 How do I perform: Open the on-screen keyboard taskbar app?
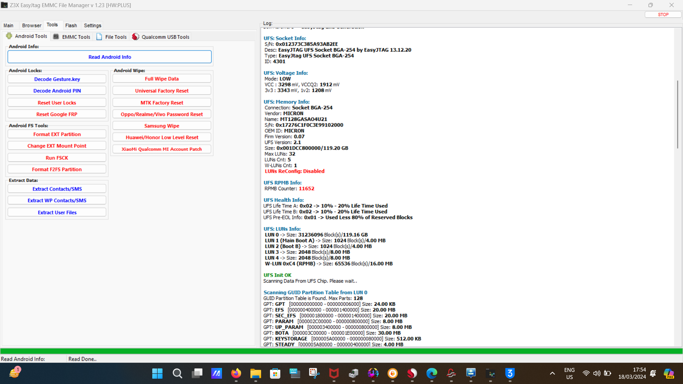tap(295, 373)
